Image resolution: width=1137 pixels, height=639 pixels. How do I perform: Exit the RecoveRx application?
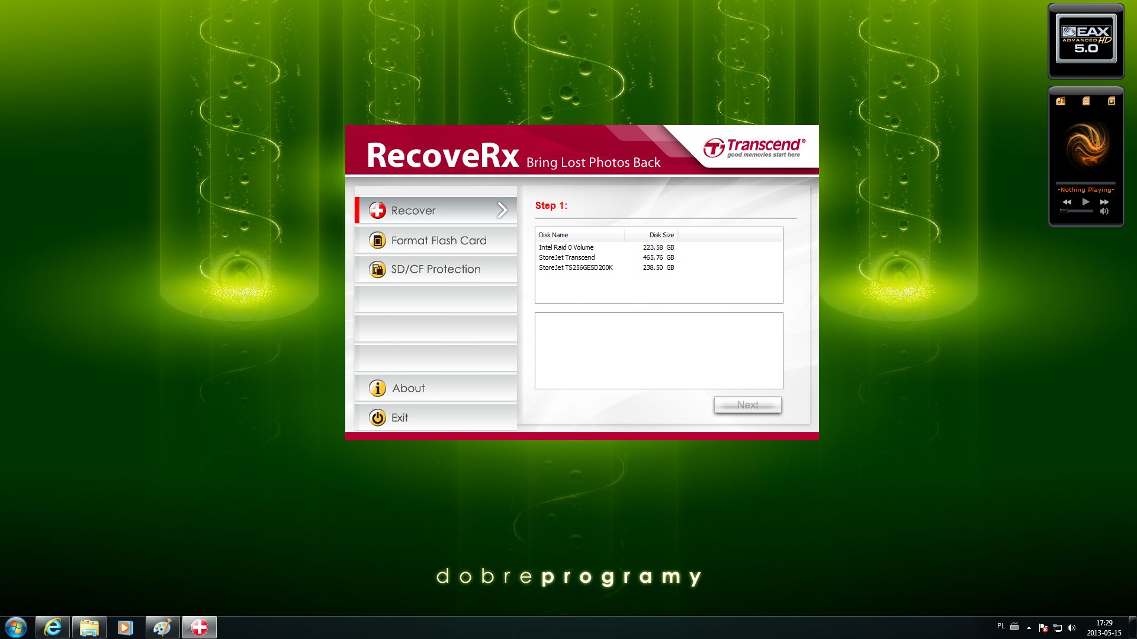click(436, 417)
